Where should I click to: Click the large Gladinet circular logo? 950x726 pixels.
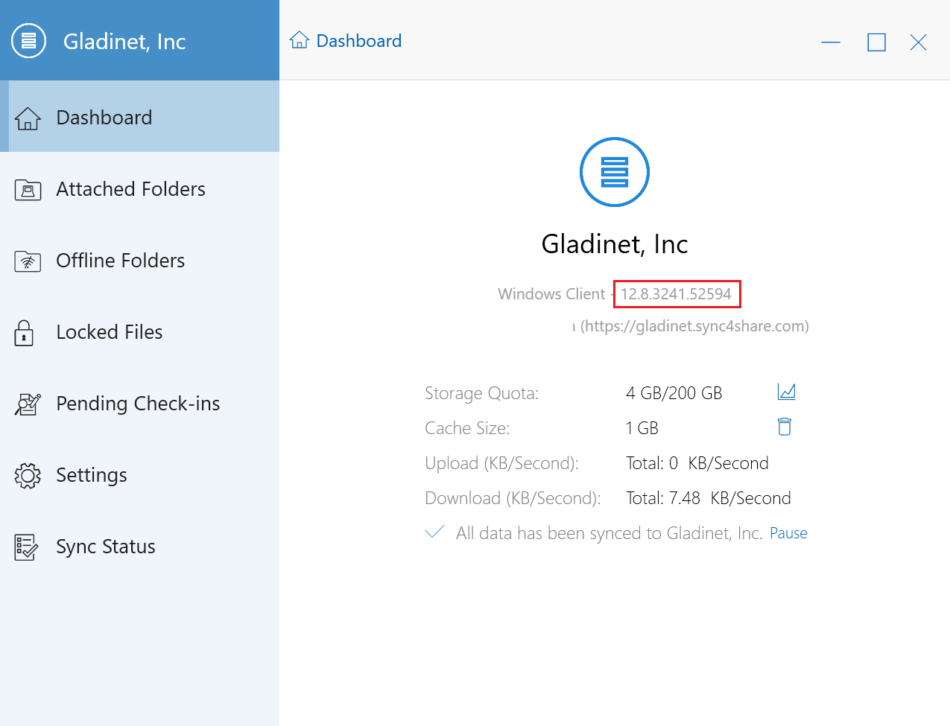[615, 172]
